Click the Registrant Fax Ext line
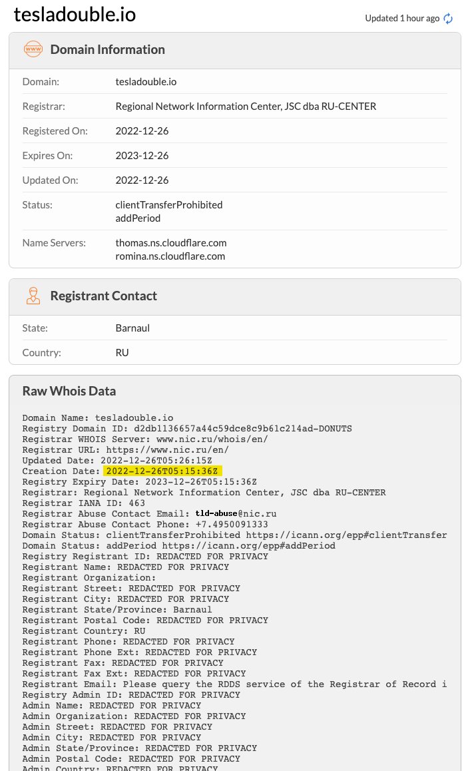The image size is (468, 771). [x=134, y=673]
